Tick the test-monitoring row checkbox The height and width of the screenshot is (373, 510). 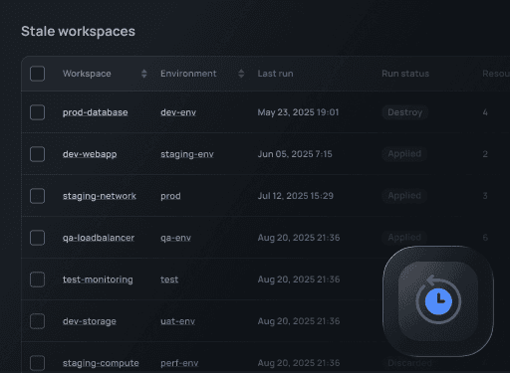pyautogui.click(x=37, y=280)
